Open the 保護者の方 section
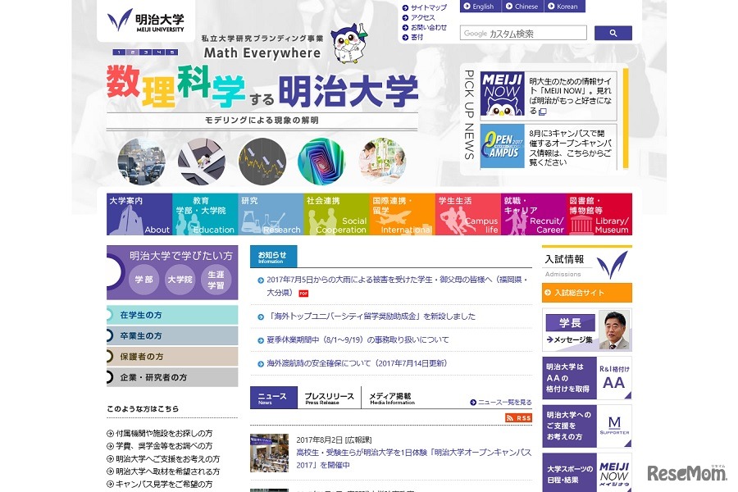 click(172, 357)
